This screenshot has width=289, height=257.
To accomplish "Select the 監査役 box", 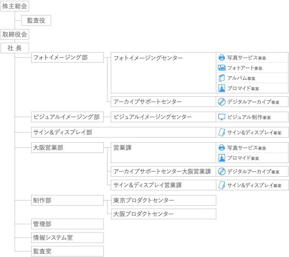I will (x=36, y=20).
